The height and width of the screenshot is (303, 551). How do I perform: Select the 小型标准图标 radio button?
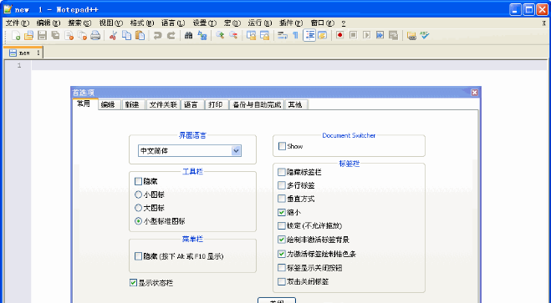point(138,221)
